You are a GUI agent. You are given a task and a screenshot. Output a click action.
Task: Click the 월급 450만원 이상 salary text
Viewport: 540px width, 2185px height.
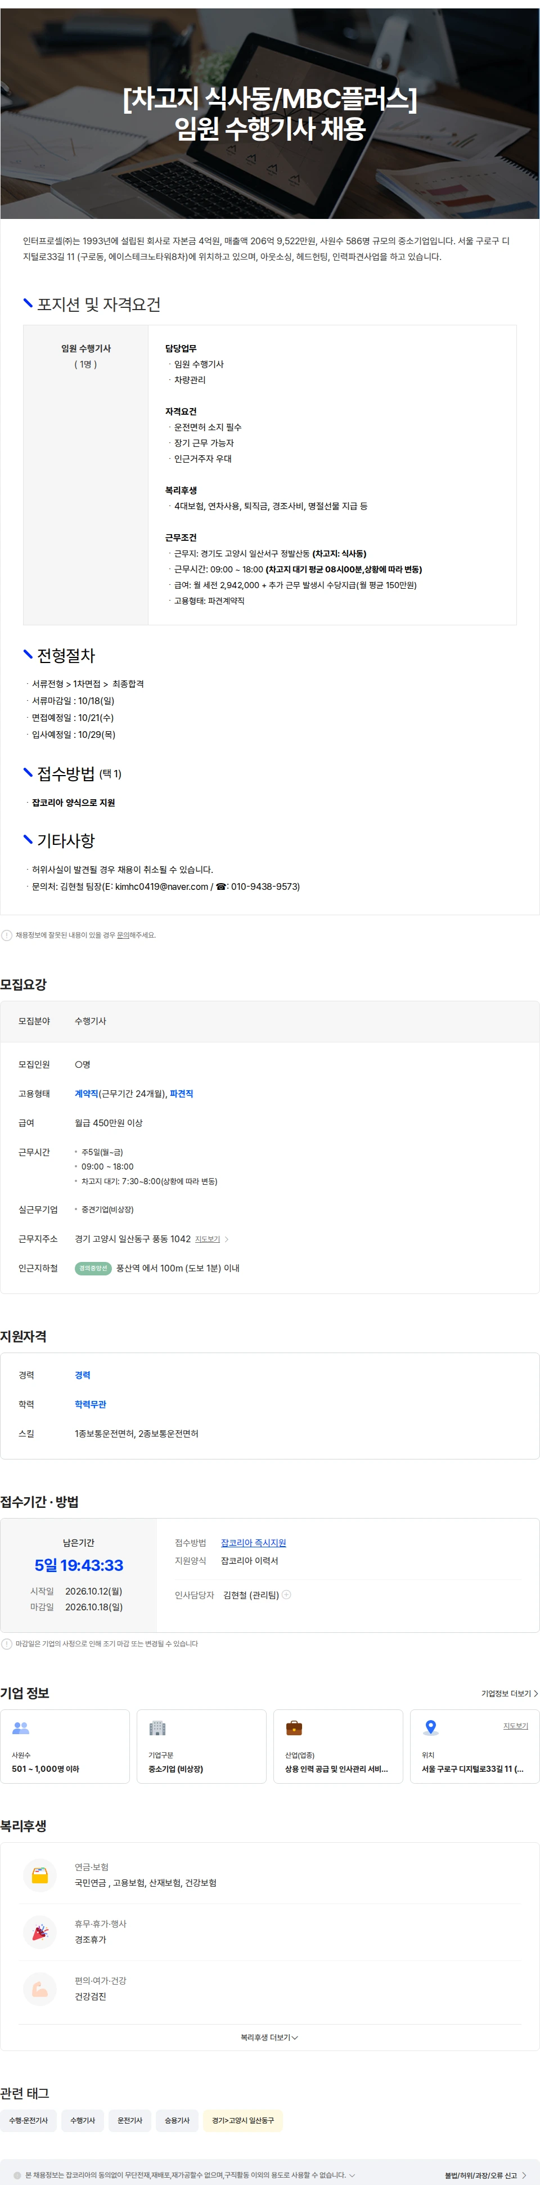109,1123
